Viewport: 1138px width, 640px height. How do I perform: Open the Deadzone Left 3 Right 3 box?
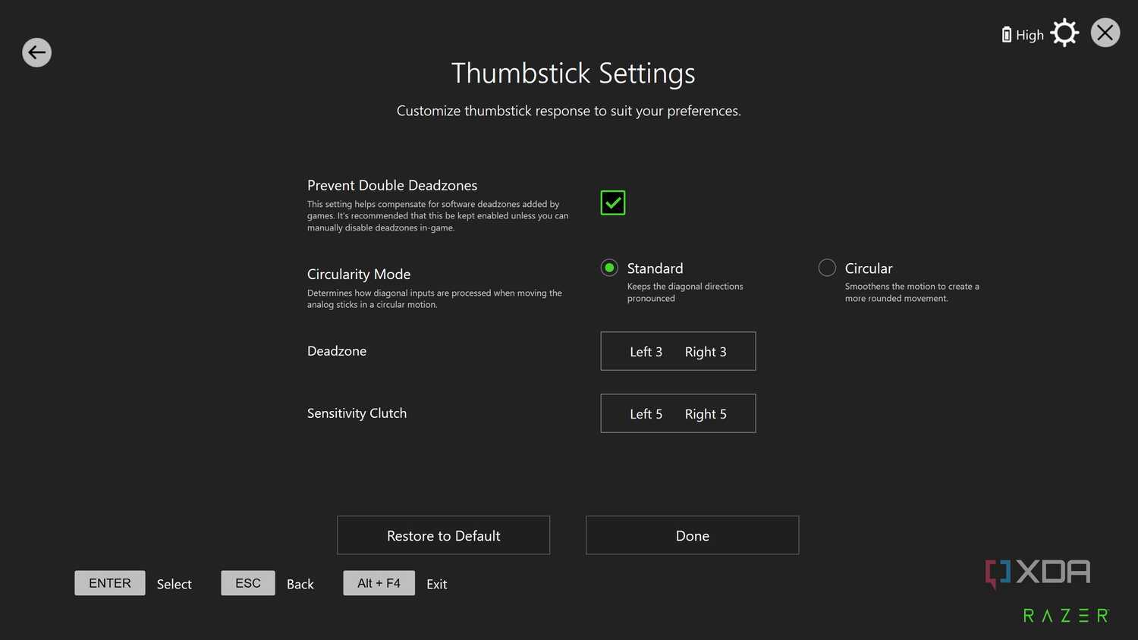pyautogui.click(x=678, y=351)
